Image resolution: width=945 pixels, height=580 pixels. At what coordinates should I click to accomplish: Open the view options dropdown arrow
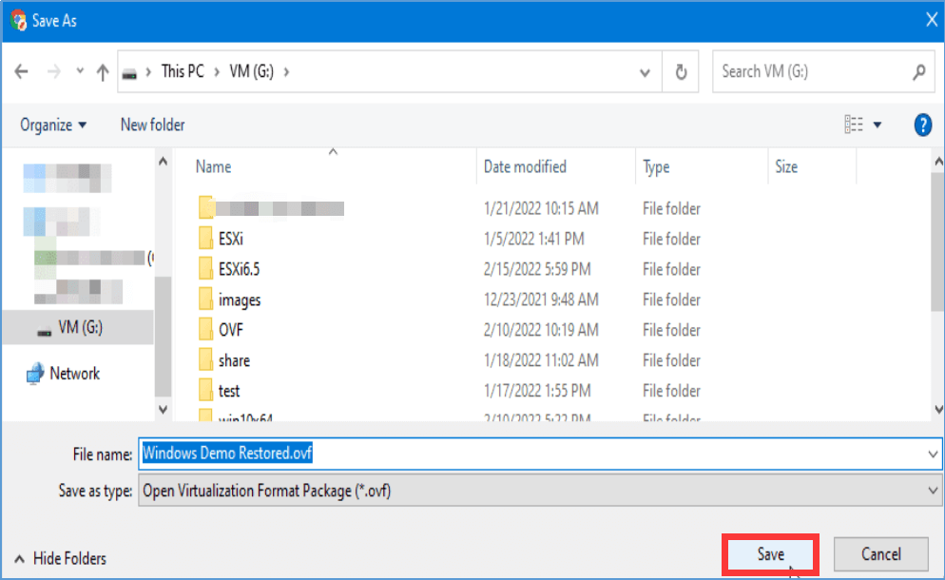877,126
